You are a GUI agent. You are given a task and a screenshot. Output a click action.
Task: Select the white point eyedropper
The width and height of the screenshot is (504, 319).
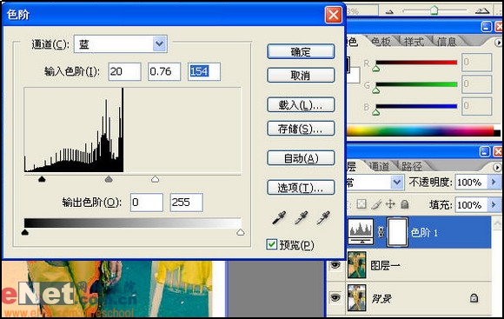pos(323,217)
